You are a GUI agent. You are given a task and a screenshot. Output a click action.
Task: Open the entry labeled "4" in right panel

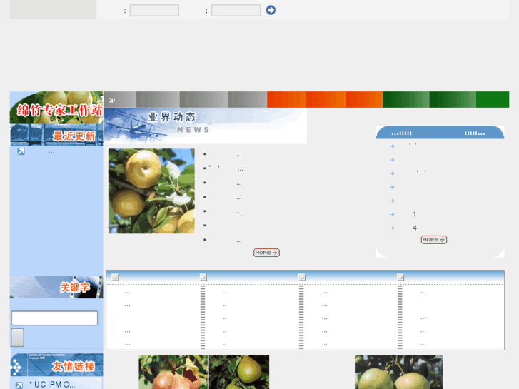point(414,228)
